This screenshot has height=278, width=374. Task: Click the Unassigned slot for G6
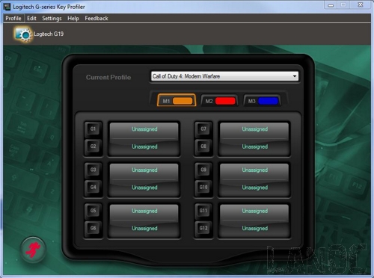[144, 229]
